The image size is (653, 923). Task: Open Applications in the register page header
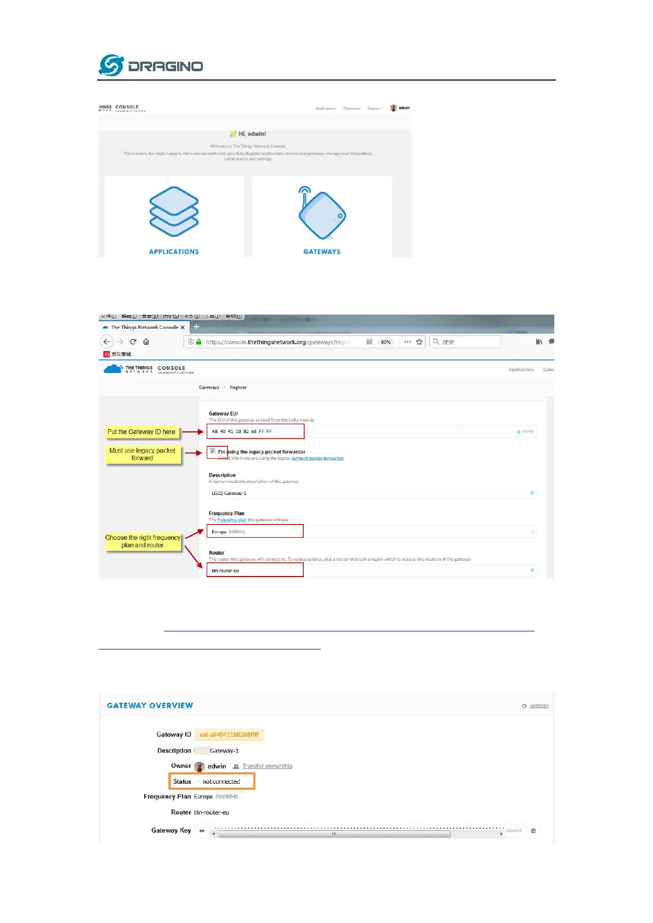pos(521,369)
